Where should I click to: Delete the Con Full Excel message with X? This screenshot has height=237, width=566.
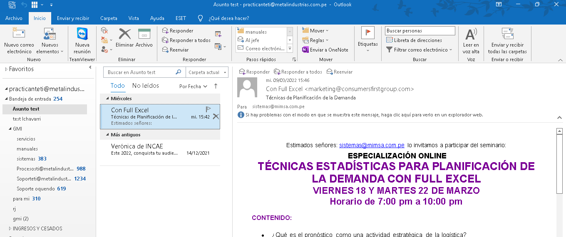tap(216, 116)
